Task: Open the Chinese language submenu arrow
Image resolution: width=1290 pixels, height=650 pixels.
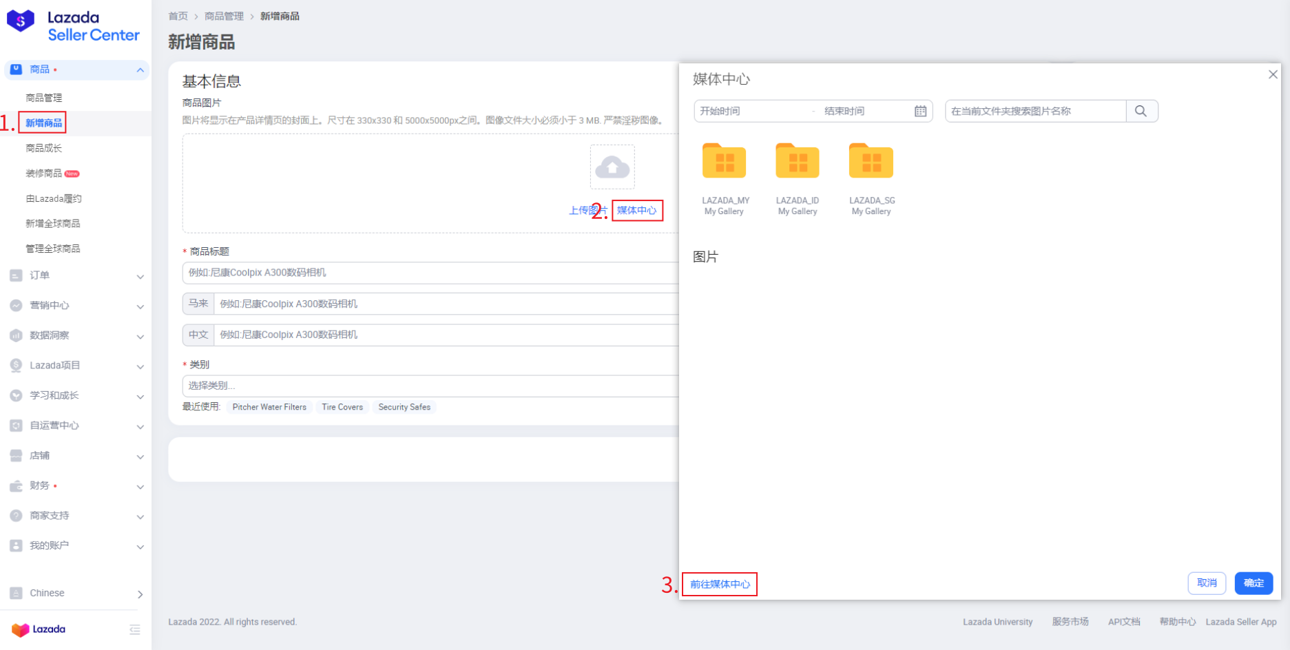Action: tap(140, 594)
